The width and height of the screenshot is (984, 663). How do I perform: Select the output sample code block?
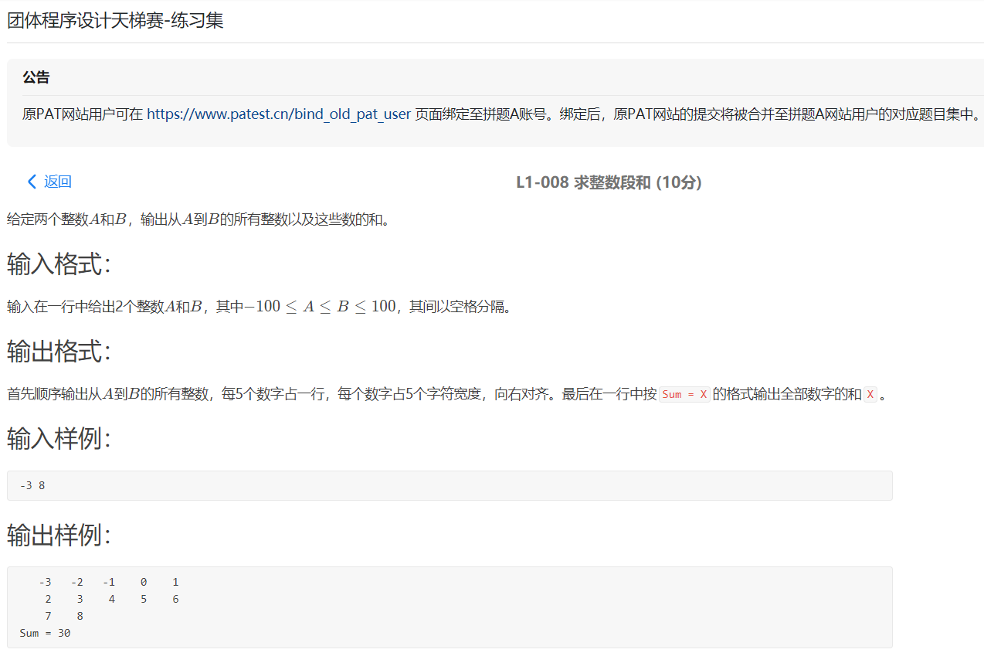coord(450,607)
